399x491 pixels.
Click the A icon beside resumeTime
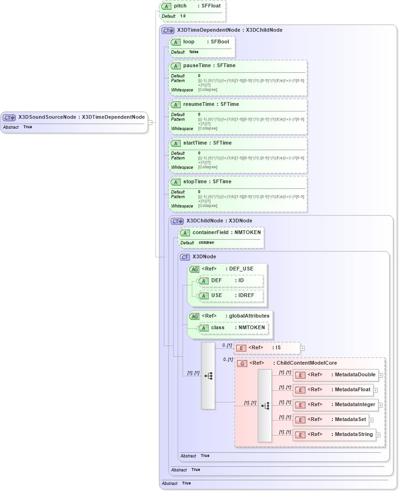176,105
